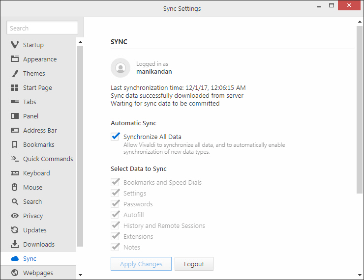Click the username manikandan
Image resolution: width=364 pixels, height=280 pixels.
154,71
